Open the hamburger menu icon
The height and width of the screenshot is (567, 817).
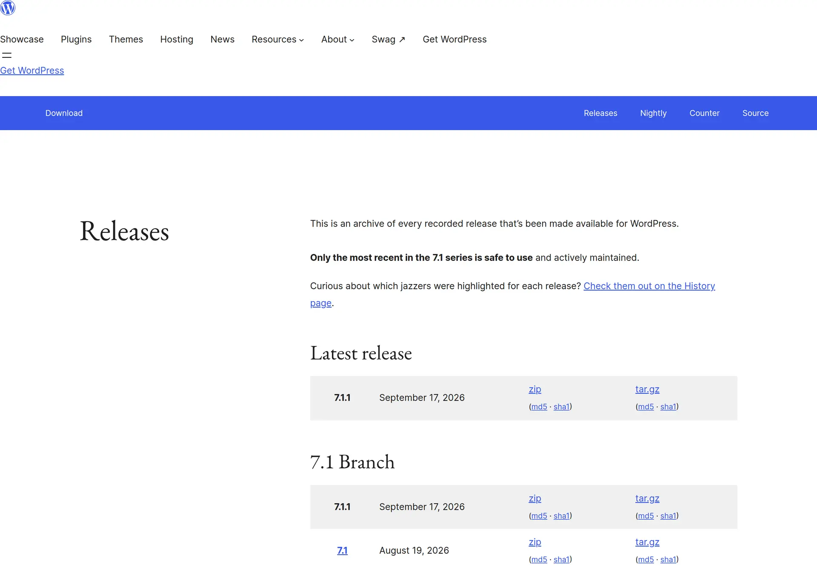click(x=7, y=55)
